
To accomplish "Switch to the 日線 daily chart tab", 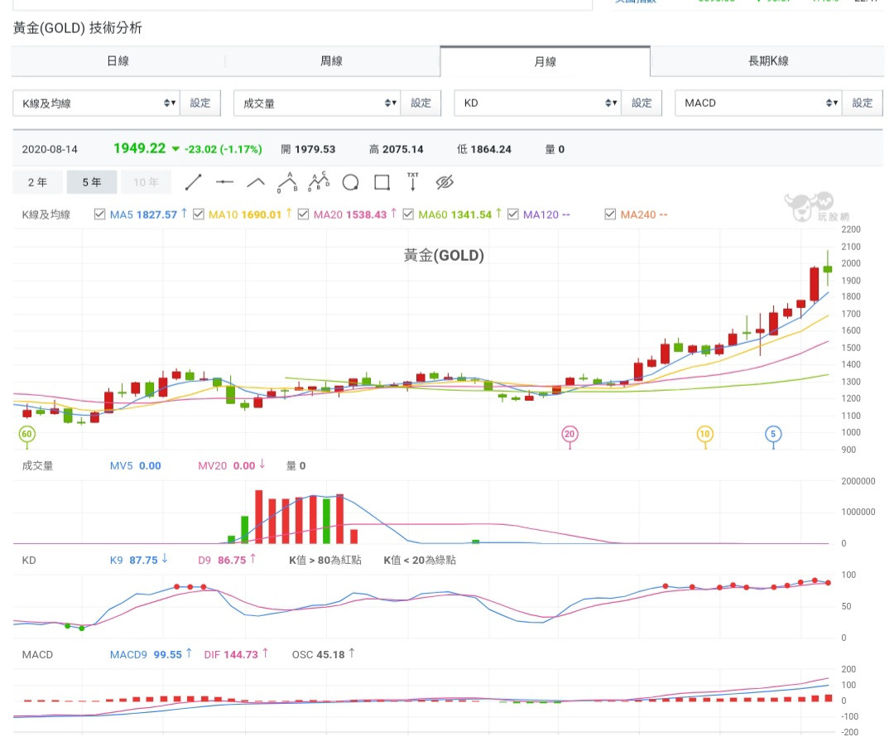I will [118, 61].
